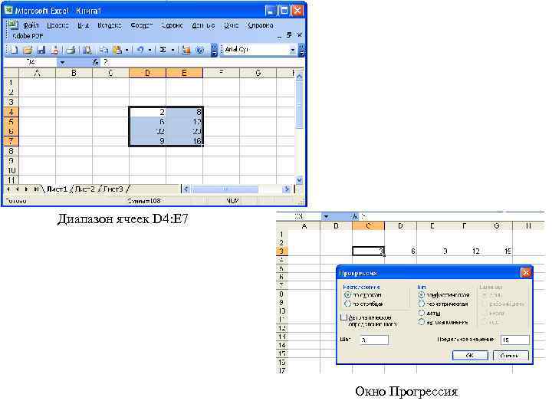
Task: Open the Правка menu
Action: tap(58, 25)
